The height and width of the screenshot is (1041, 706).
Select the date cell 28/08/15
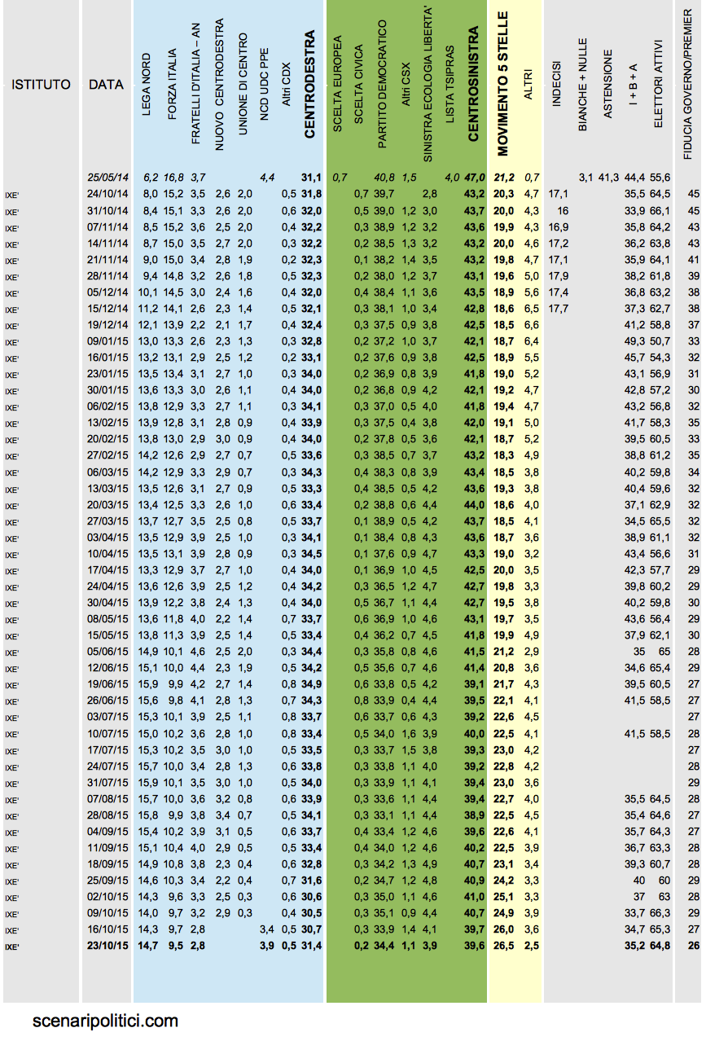pyautogui.click(x=107, y=815)
